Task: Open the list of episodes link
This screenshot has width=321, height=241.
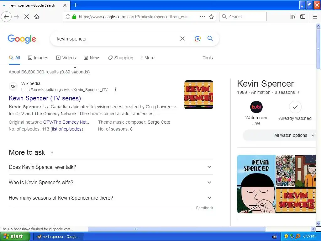Action: coord(67,129)
